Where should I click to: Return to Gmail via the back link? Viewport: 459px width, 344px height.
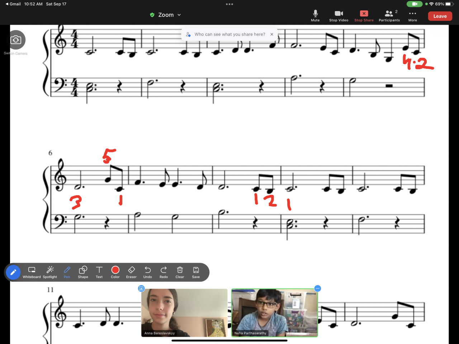pyautogui.click(x=13, y=4)
